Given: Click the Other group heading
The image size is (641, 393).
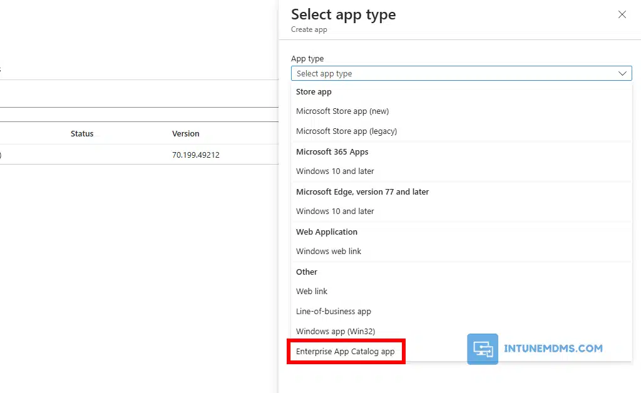Looking at the screenshot, I should (x=307, y=272).
